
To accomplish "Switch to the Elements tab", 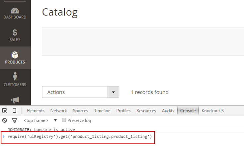I will pos(36,111).
